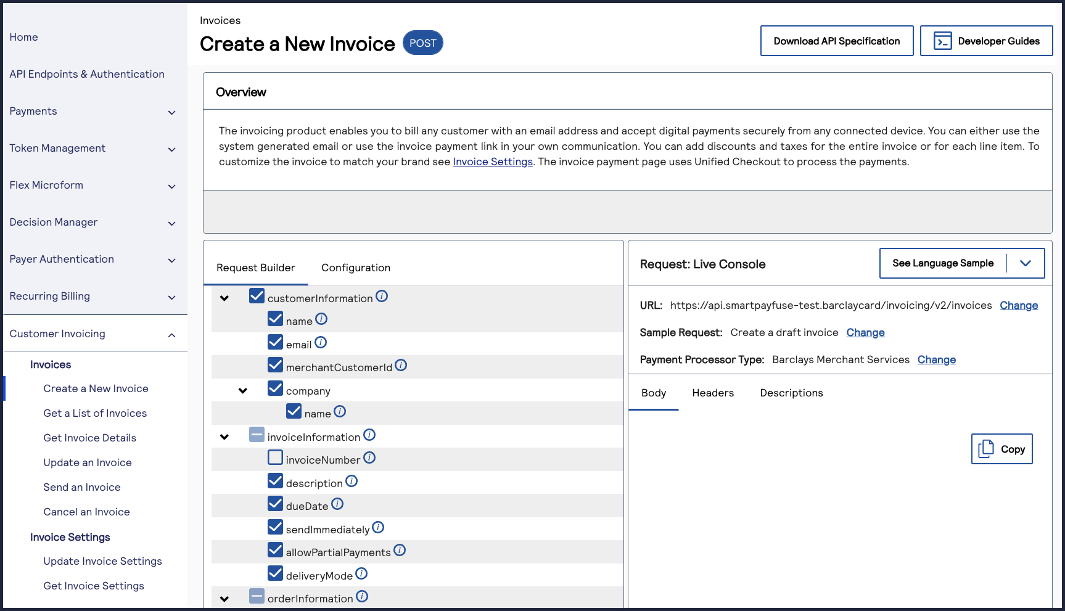Enable the invoiceNumber checkbox
Viewport: 1065px width, 611px height.
click(x=275, y=457)
